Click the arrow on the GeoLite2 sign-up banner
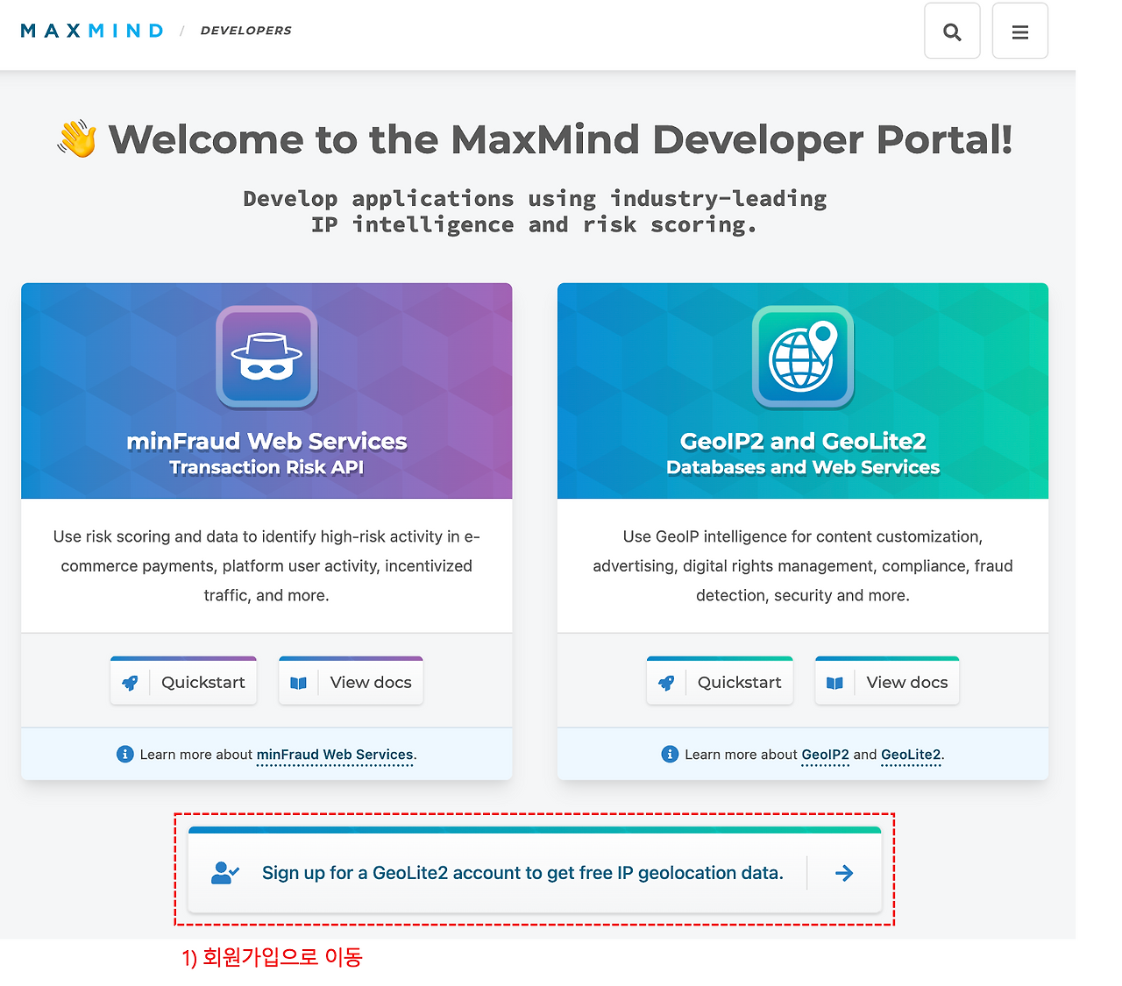This screenshot has height=986, width=1122. coord(844,873)
